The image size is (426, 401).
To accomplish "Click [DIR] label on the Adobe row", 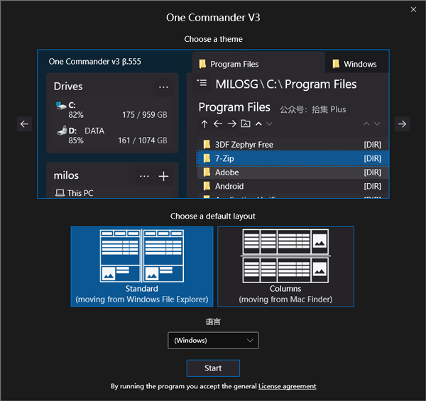I will tap(372, 172).
